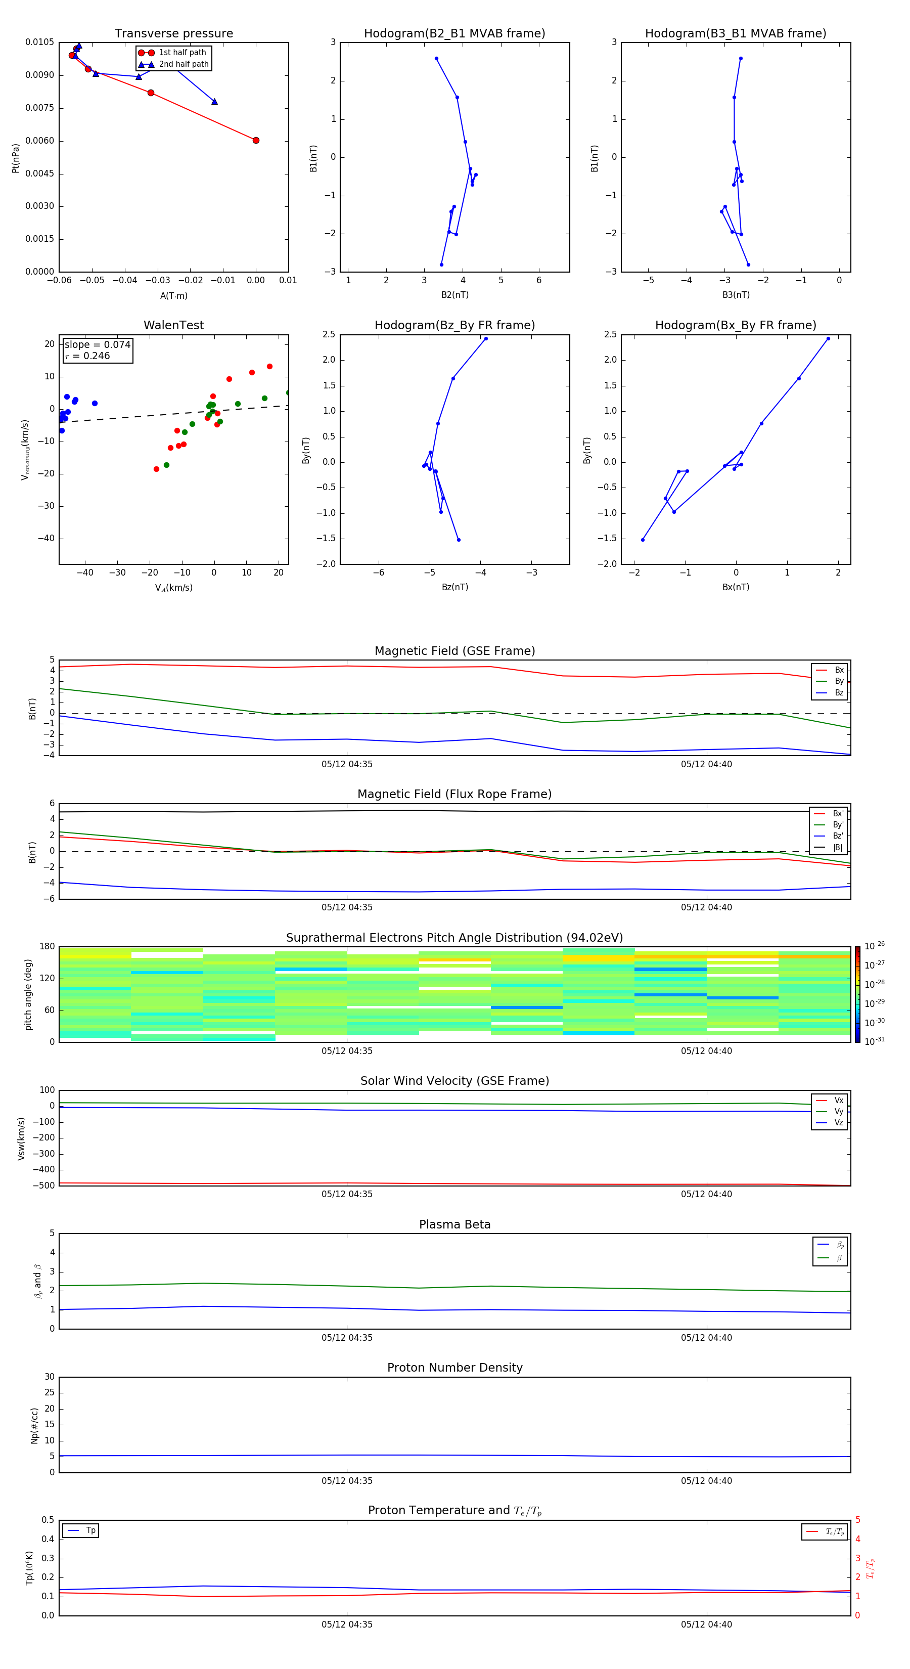Click the 'Proton Number Density' title

[454, 1368]
